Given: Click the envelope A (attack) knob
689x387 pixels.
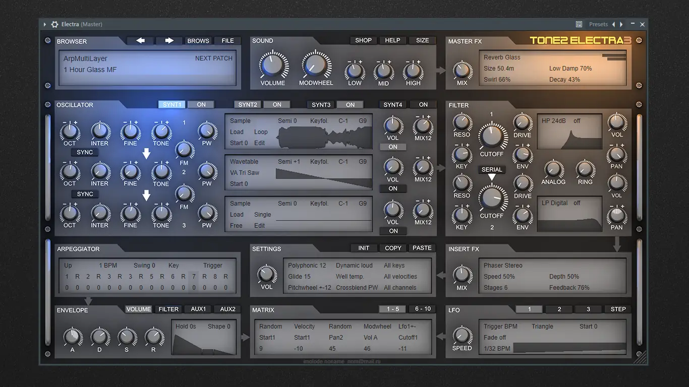Looking at the screenshot, I should pyautogui.click(x=73, y=337).
